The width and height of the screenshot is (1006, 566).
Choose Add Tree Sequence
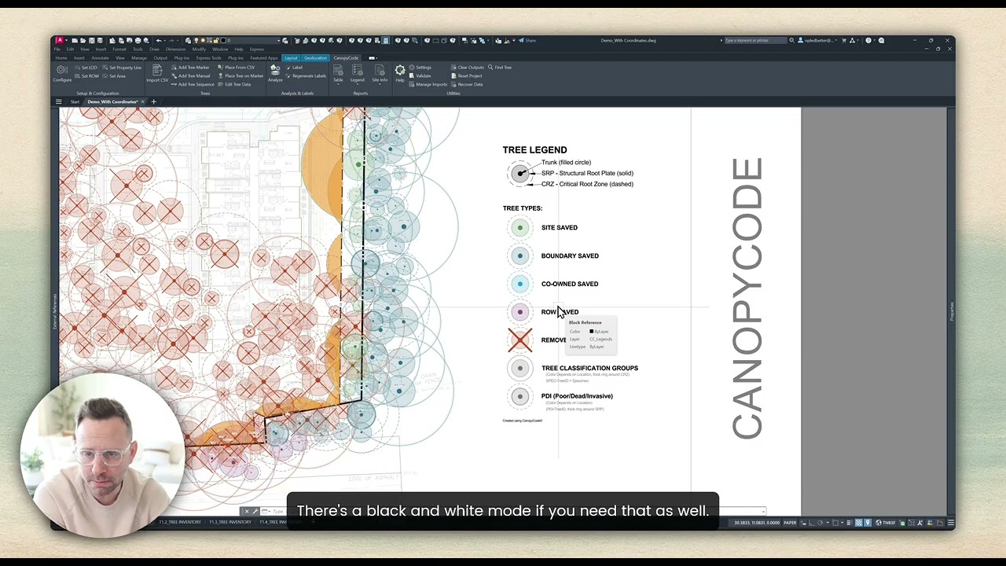coord(193,84)
